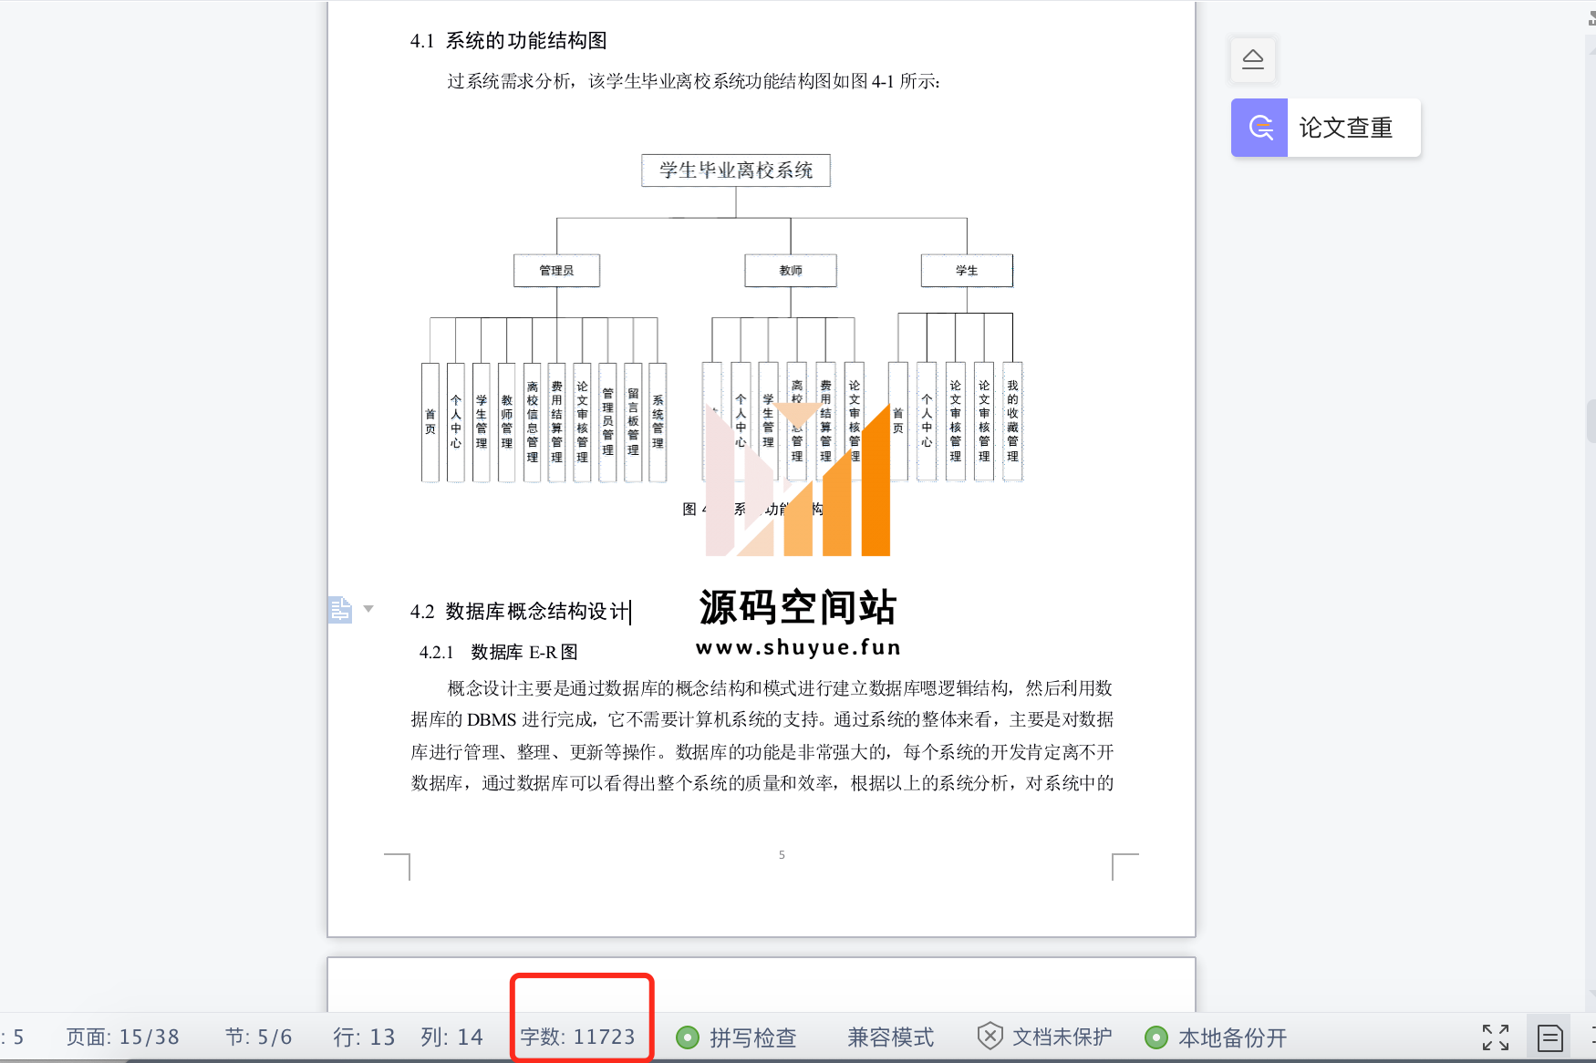This screenshot has height=1063, width=1596.
Task: Click the heading 4.1 系统的功能结构图
Action: click(508, 41)
